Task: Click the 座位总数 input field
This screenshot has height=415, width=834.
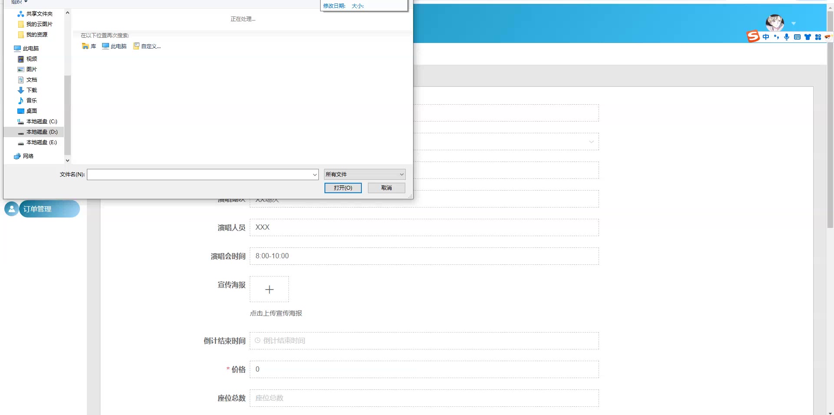Action: pyautogui.click(x=424, y=398)
